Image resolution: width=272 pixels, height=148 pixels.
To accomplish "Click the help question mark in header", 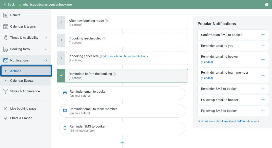I will click(267, 5).
